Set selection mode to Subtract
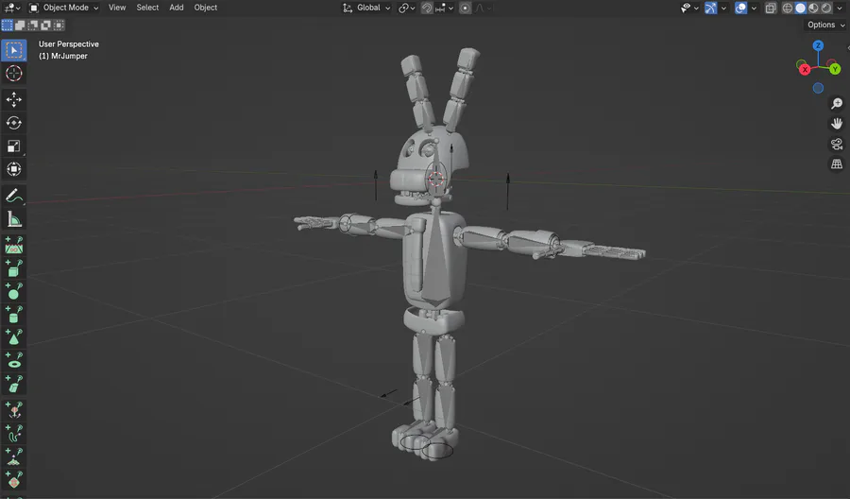Viewport: 850px width, 499px height. point(33,25)
